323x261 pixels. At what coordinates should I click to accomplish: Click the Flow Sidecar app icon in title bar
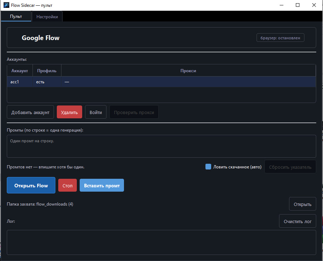click(6, 5)
